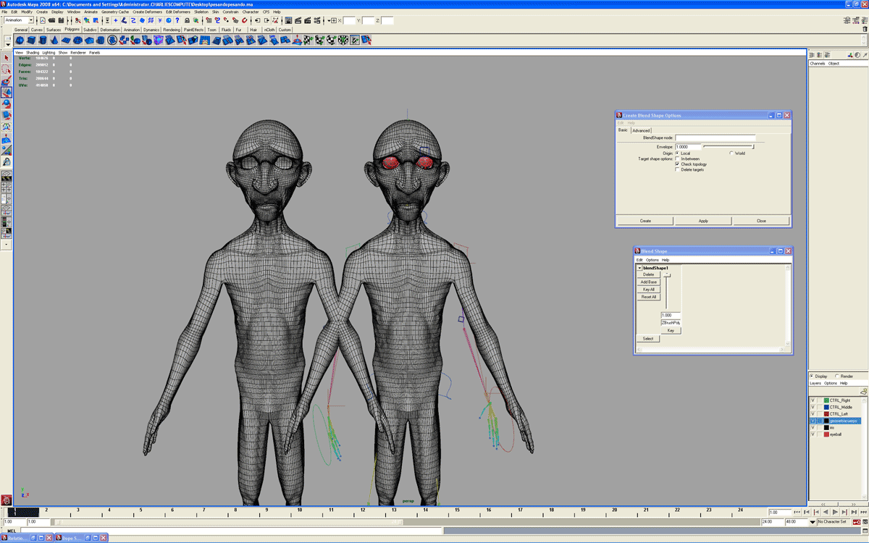Click the Envelope slider track
869x543 pixels.
click(x=729, y=146)
